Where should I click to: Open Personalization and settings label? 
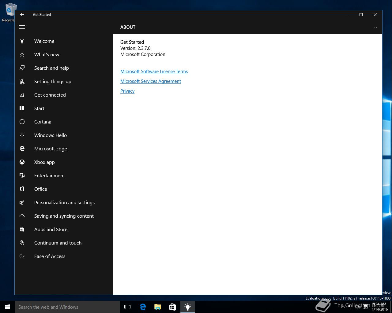tap(64, 202)
